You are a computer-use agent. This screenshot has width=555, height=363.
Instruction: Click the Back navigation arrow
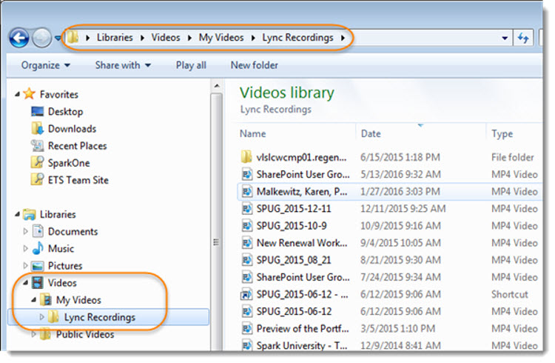tap(19, 38)
